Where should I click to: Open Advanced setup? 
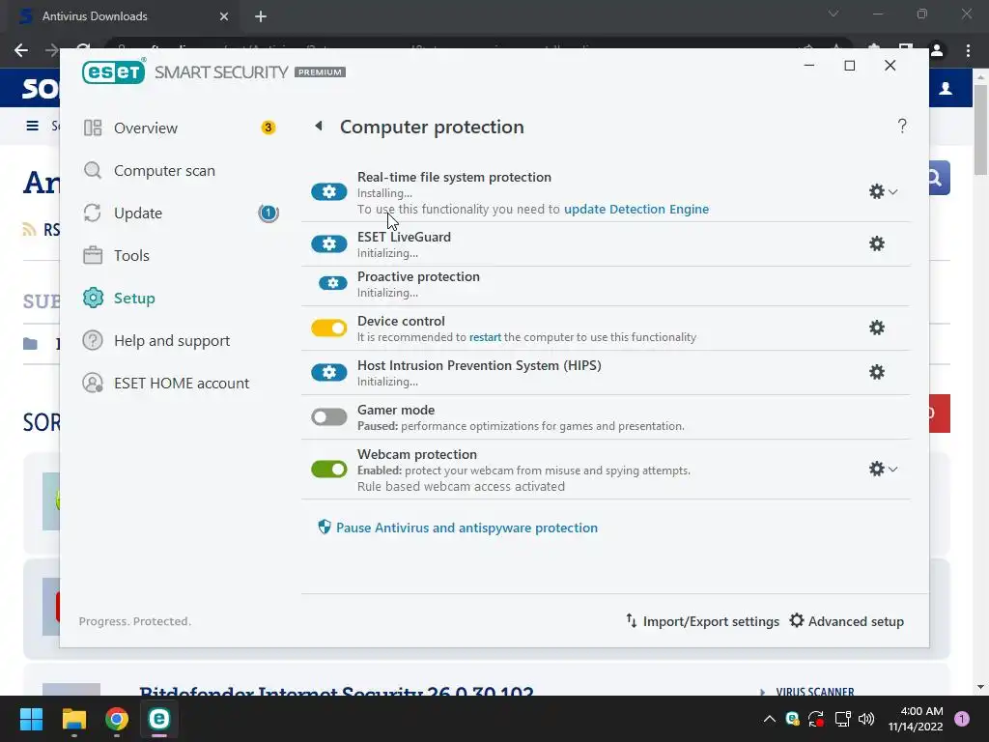847,621
